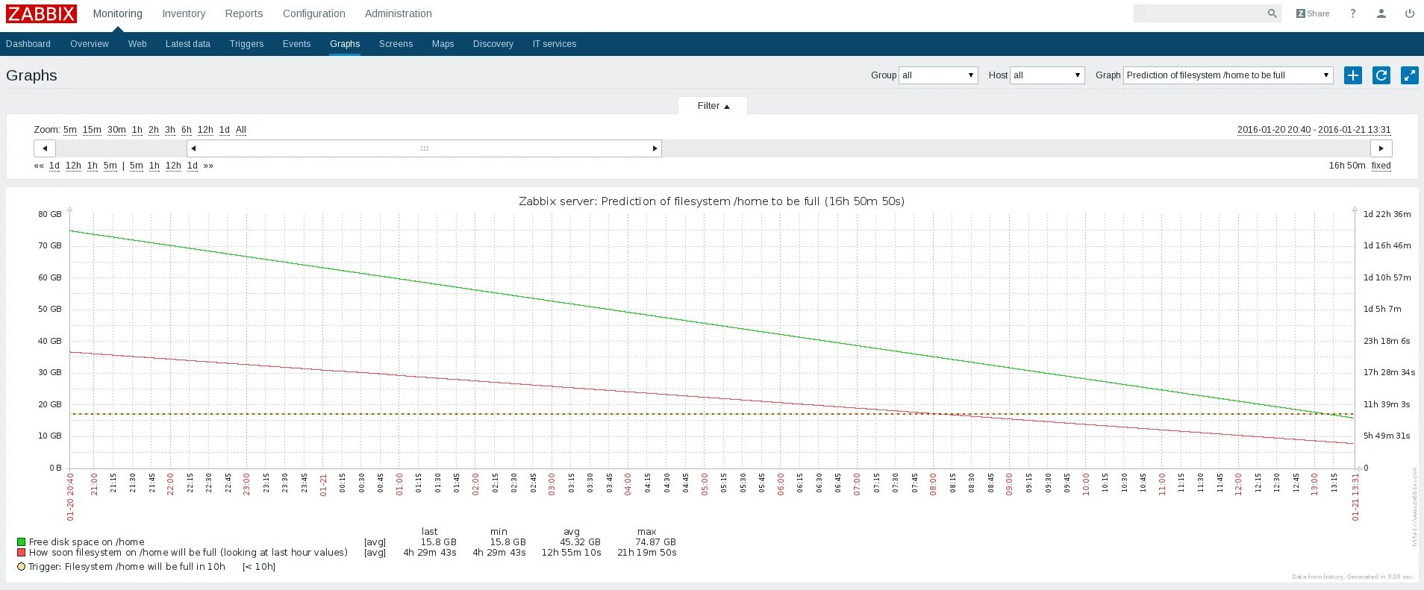Click the trigger '/home will be full in 10h' legend
This screenshot has height=590, width=1424.
point(127,567)
